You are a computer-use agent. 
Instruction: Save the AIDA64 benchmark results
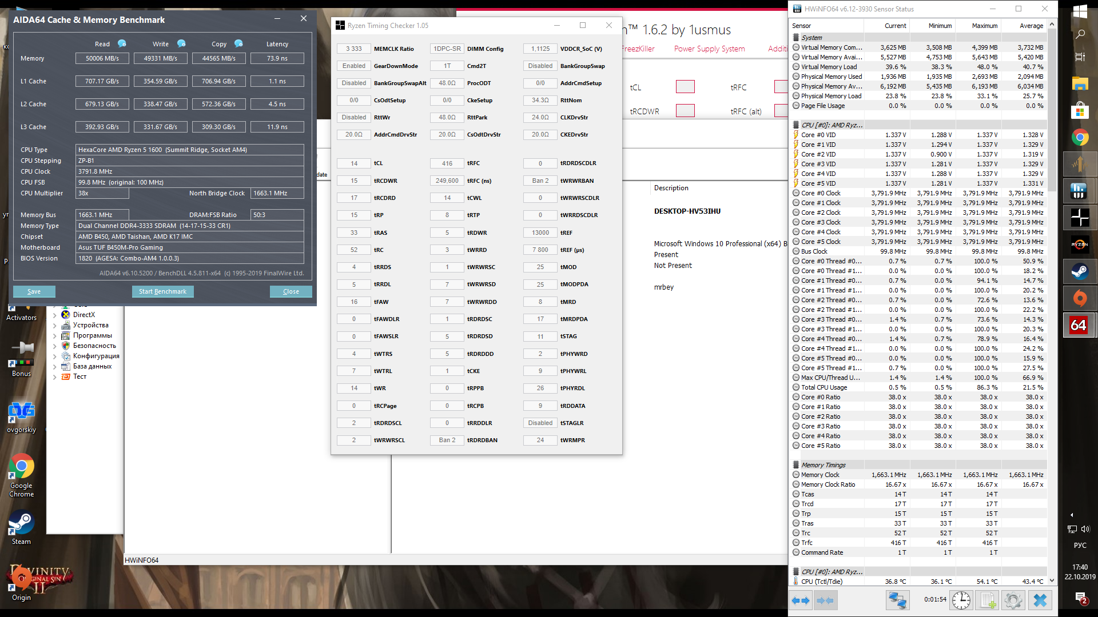tap(34, 291)
